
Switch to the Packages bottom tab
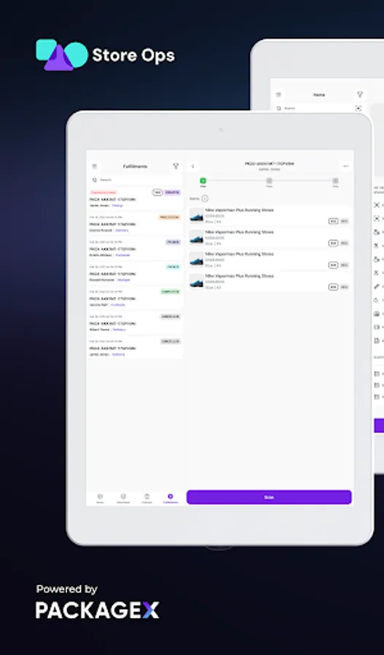coord(147,498)
